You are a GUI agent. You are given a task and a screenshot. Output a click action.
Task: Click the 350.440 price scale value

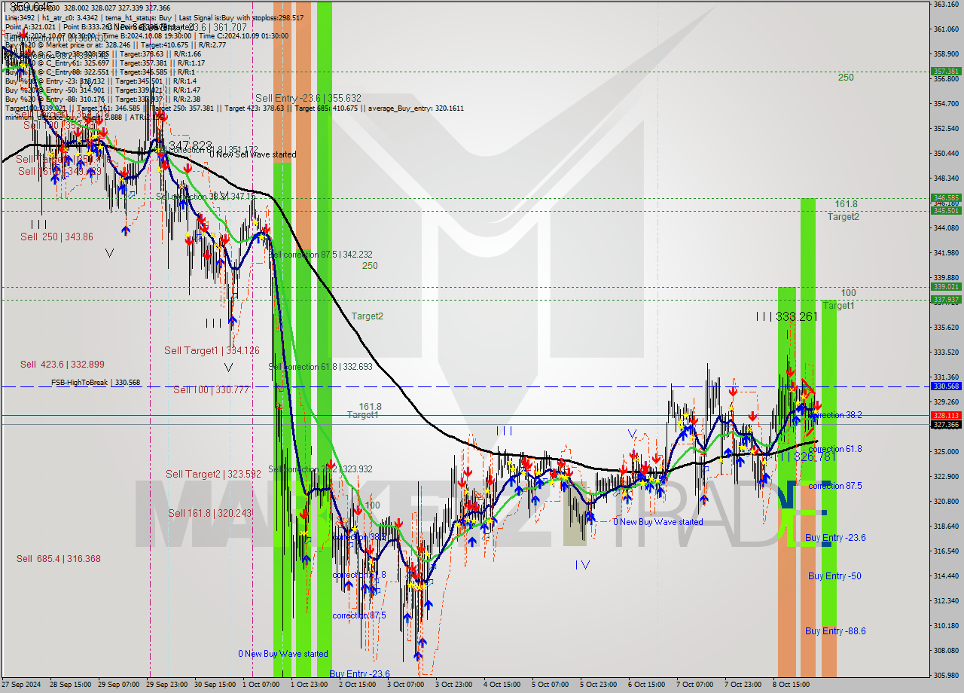pyautogui.click(x=946, y=153)
